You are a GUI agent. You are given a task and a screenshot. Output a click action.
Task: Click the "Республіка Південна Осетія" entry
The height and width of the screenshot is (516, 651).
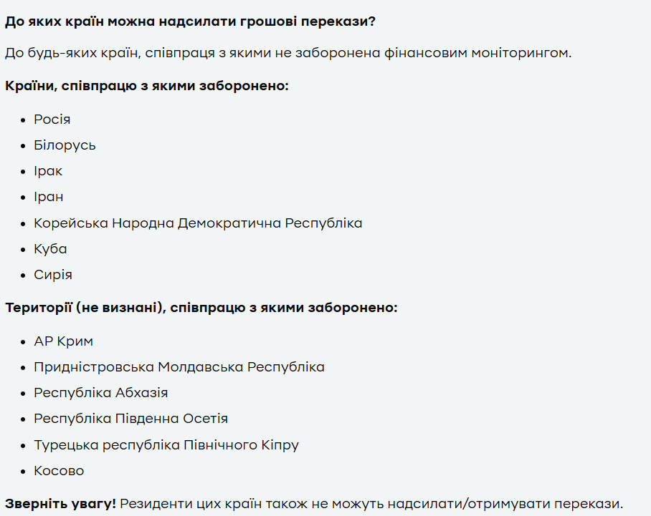coord(130,419)
